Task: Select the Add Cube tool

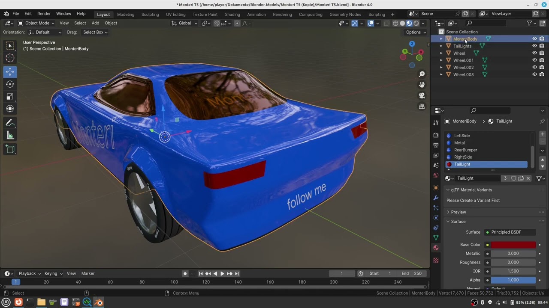Action: coord(10,149)
